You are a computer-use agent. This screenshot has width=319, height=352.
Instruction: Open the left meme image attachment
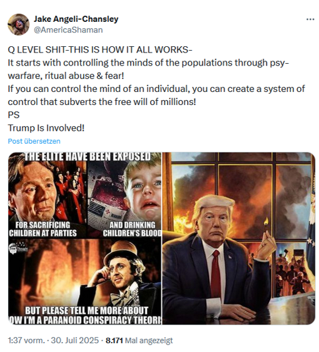pyautogui.click(x=84, y=238)
